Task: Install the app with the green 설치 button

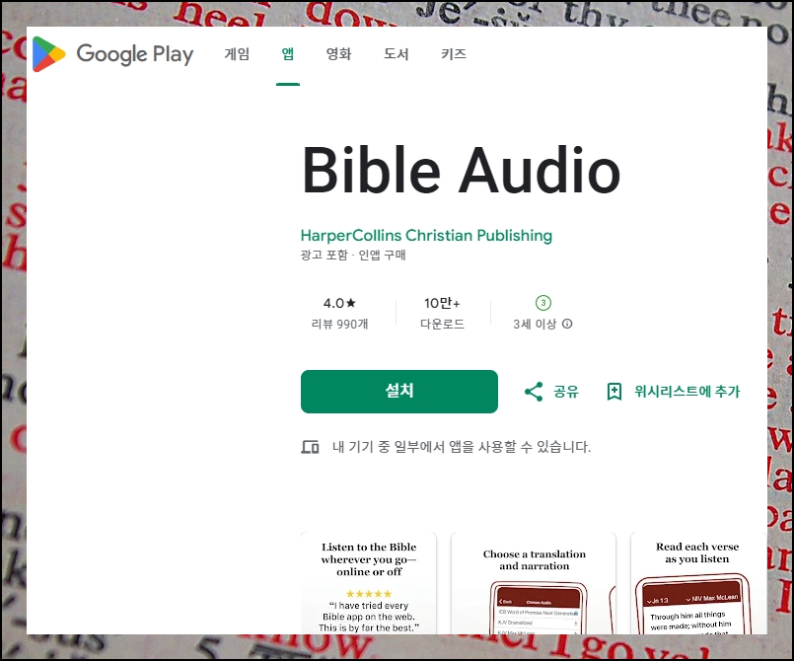Action: click(x=399, y=392)
